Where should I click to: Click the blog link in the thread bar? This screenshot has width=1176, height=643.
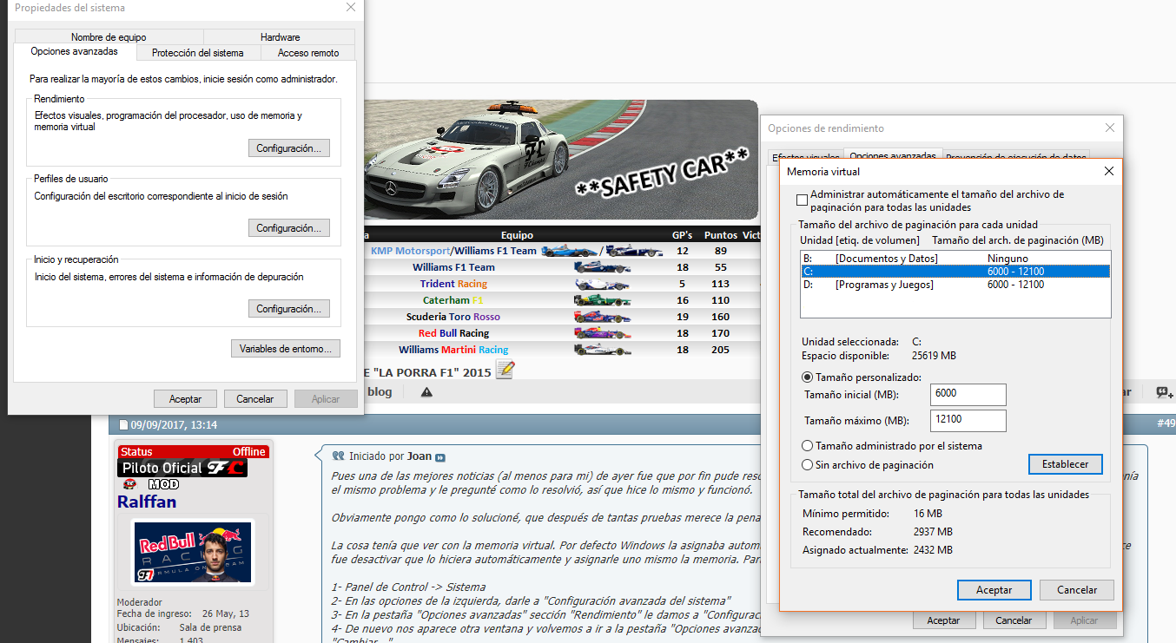[x=380, y=392]
